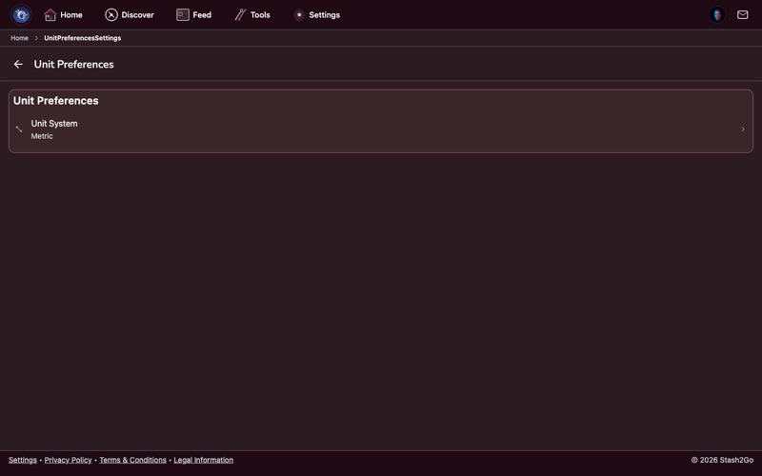Click the ruler icon beside Unit System
Image resolution: width=762 pixels, height=476 pixels.
coord(19,129)
